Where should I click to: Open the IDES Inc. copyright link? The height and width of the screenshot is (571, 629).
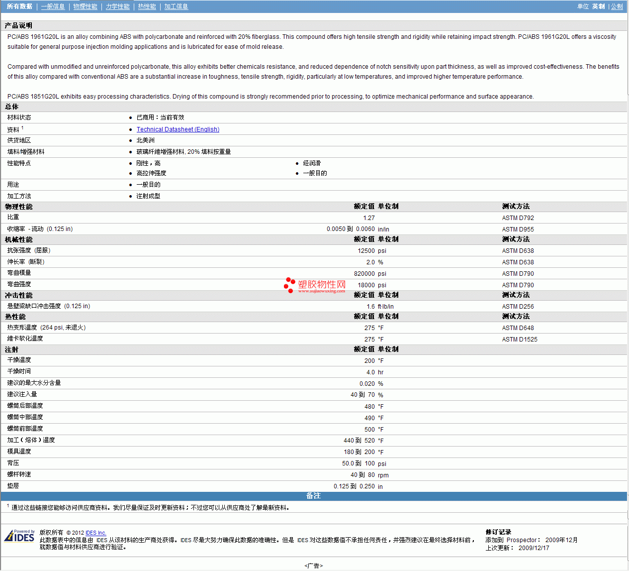[96, 533]
